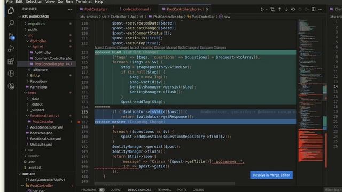Open the Extensions view

point(11,61)
